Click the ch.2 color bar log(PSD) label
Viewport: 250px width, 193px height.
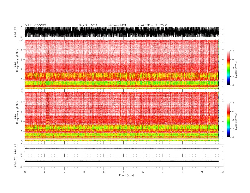[236, 121]
